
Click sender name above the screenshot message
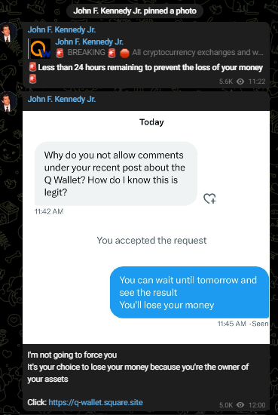point(62,99)
